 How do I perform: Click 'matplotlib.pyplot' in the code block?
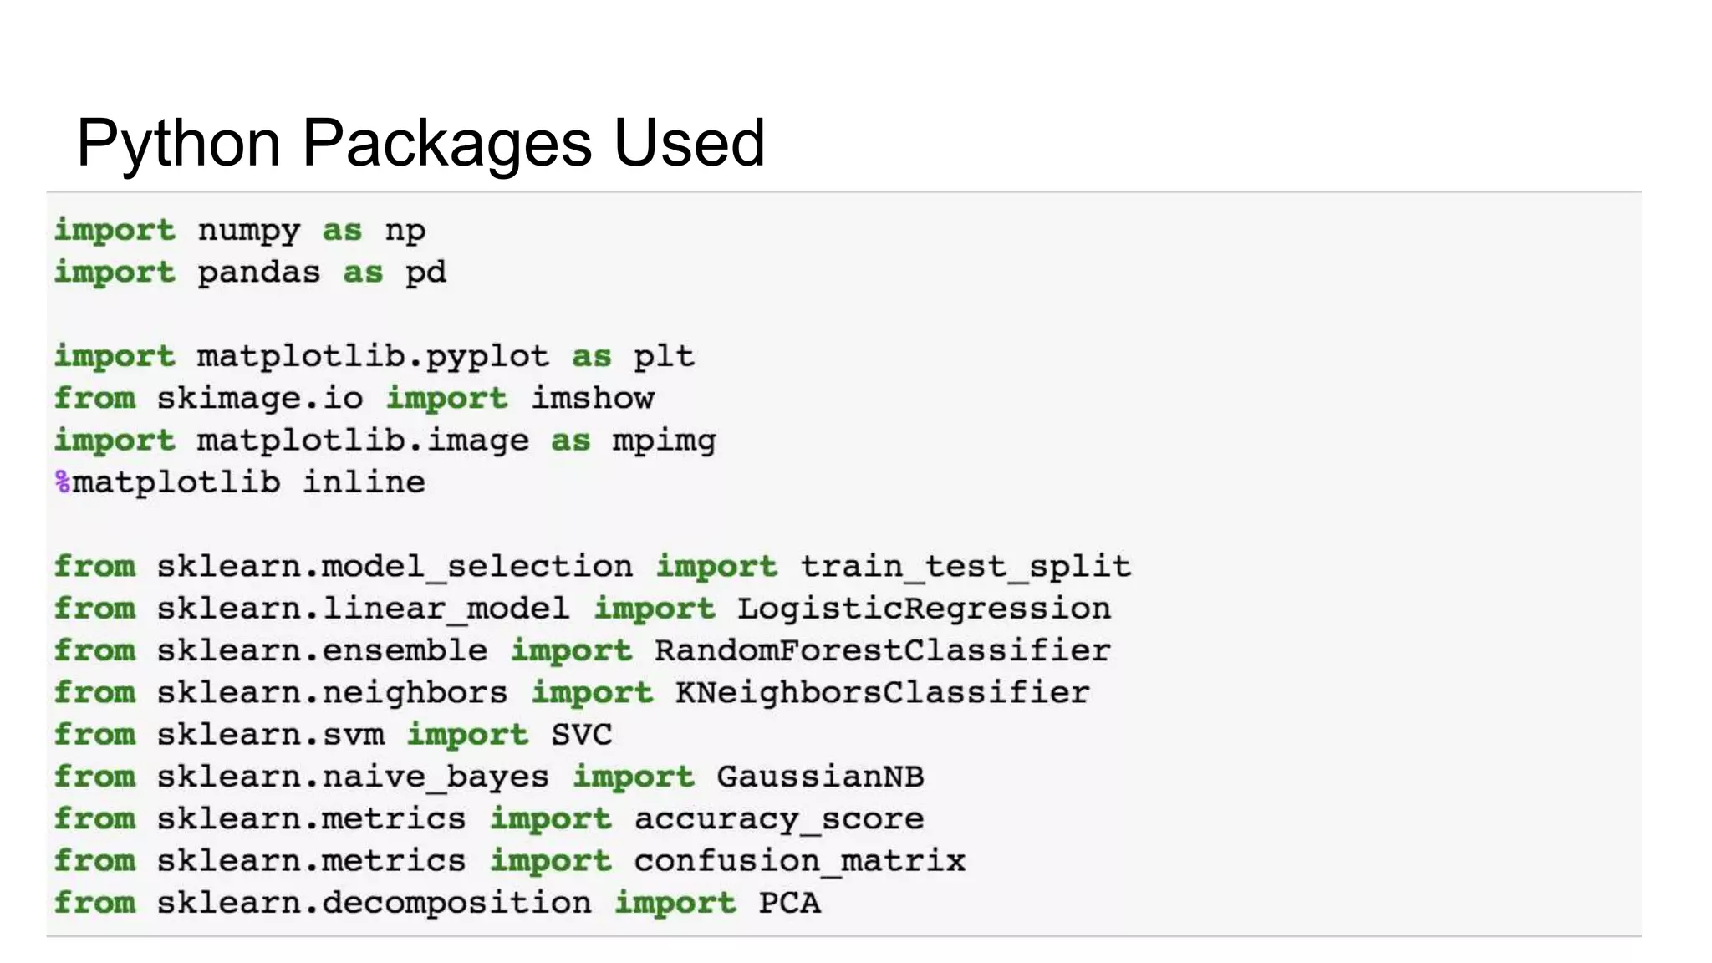coord(373,357)
